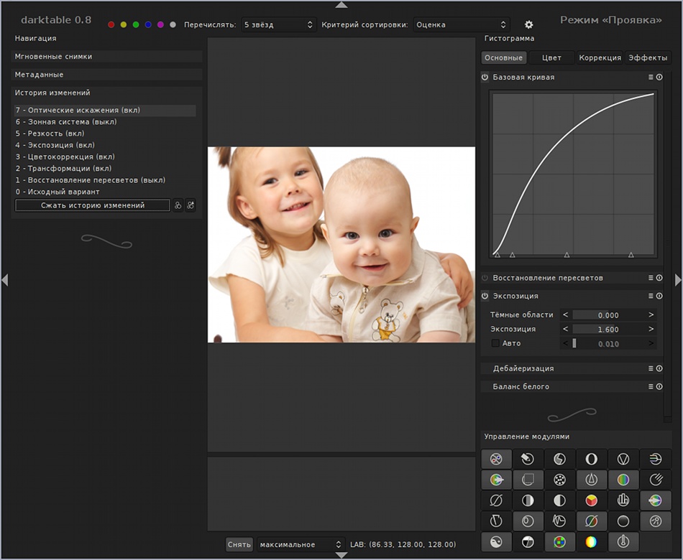Click the yellow-cyan gradient circle module icon

pos(591,542)
